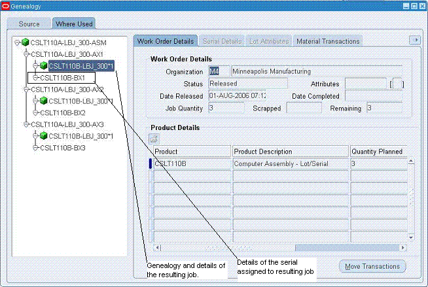Click the Product column header
The width and height of the screenshot is (428, 287).
point(192,151)
